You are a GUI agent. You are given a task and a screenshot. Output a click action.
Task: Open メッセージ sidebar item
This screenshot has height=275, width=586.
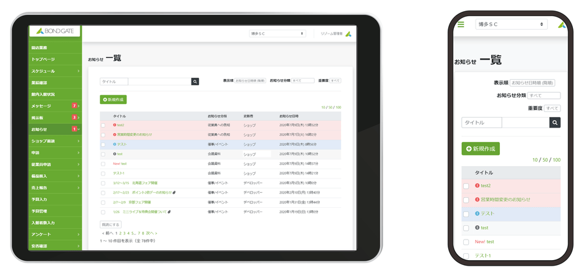(55, 106)
